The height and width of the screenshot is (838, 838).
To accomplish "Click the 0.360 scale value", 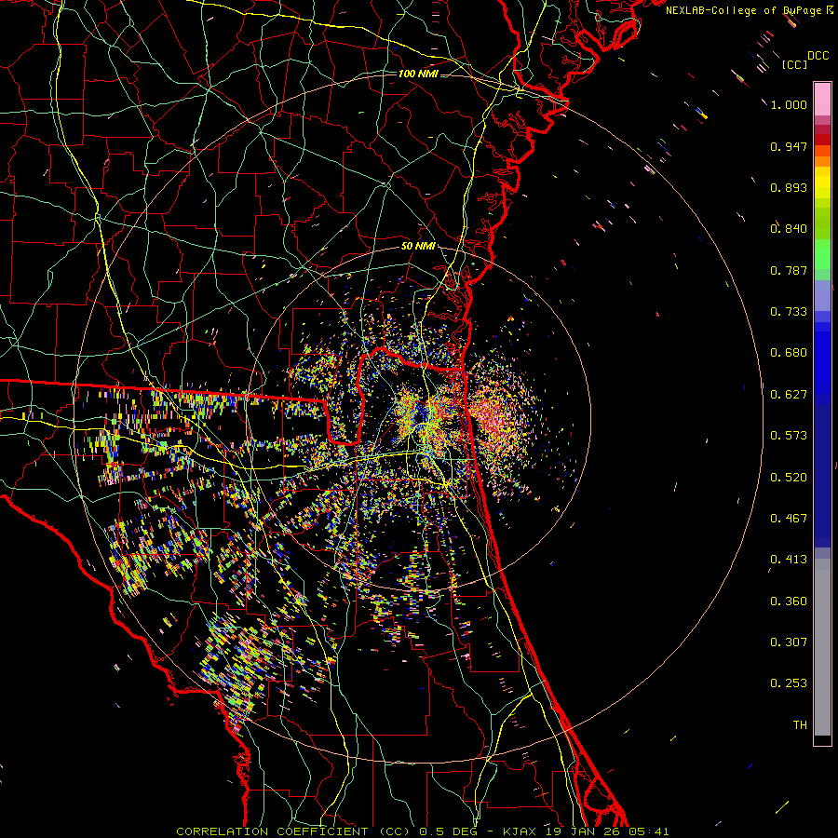I will (x=789, y=601).
